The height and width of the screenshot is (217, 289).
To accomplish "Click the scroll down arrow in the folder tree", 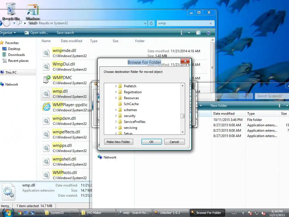I will (183, 132).
